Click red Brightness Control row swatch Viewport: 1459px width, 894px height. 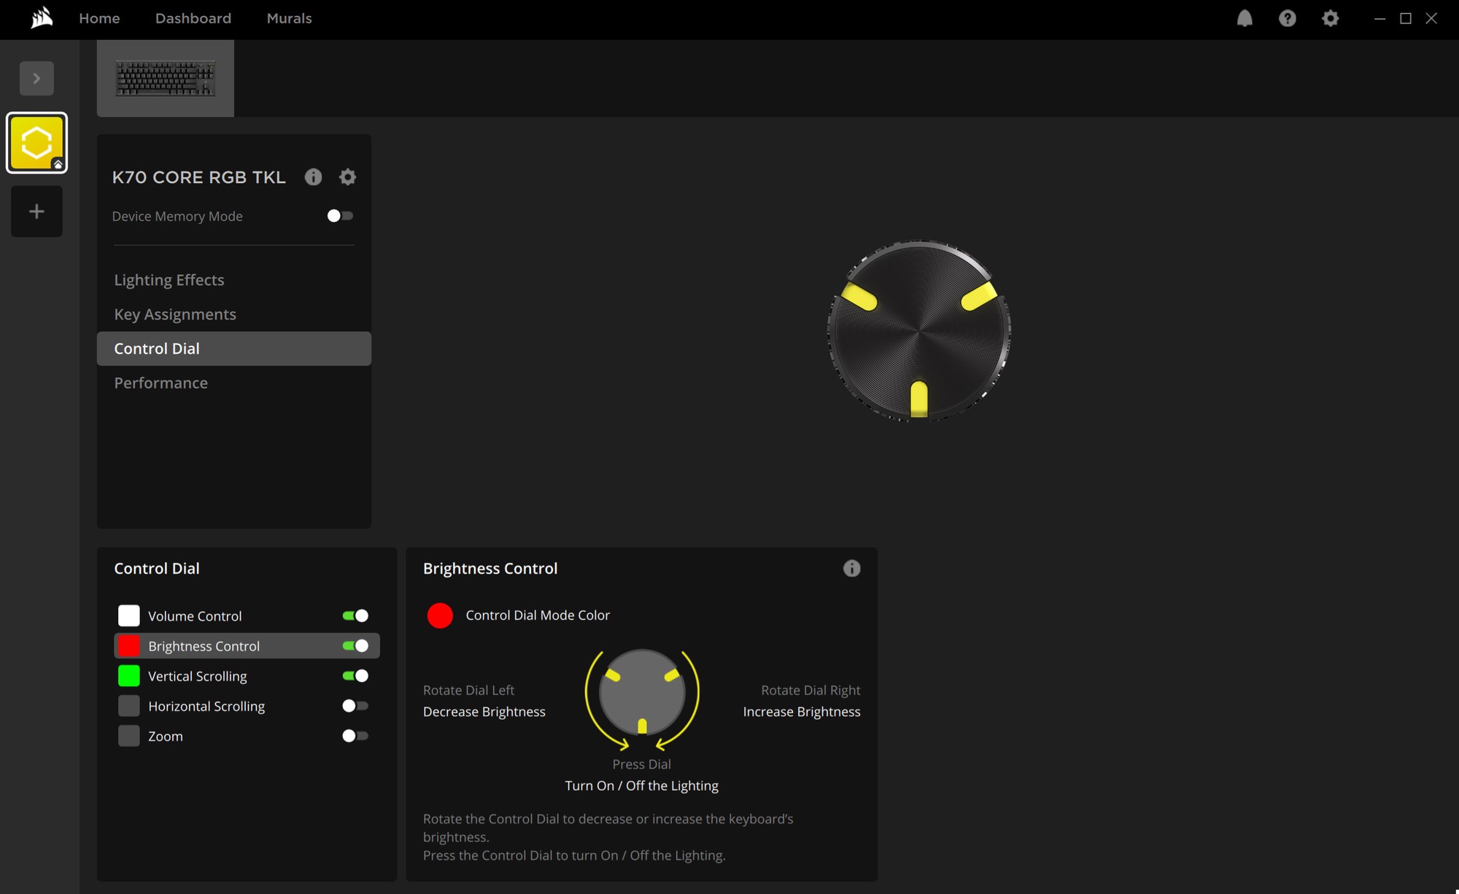click(129, 645)
